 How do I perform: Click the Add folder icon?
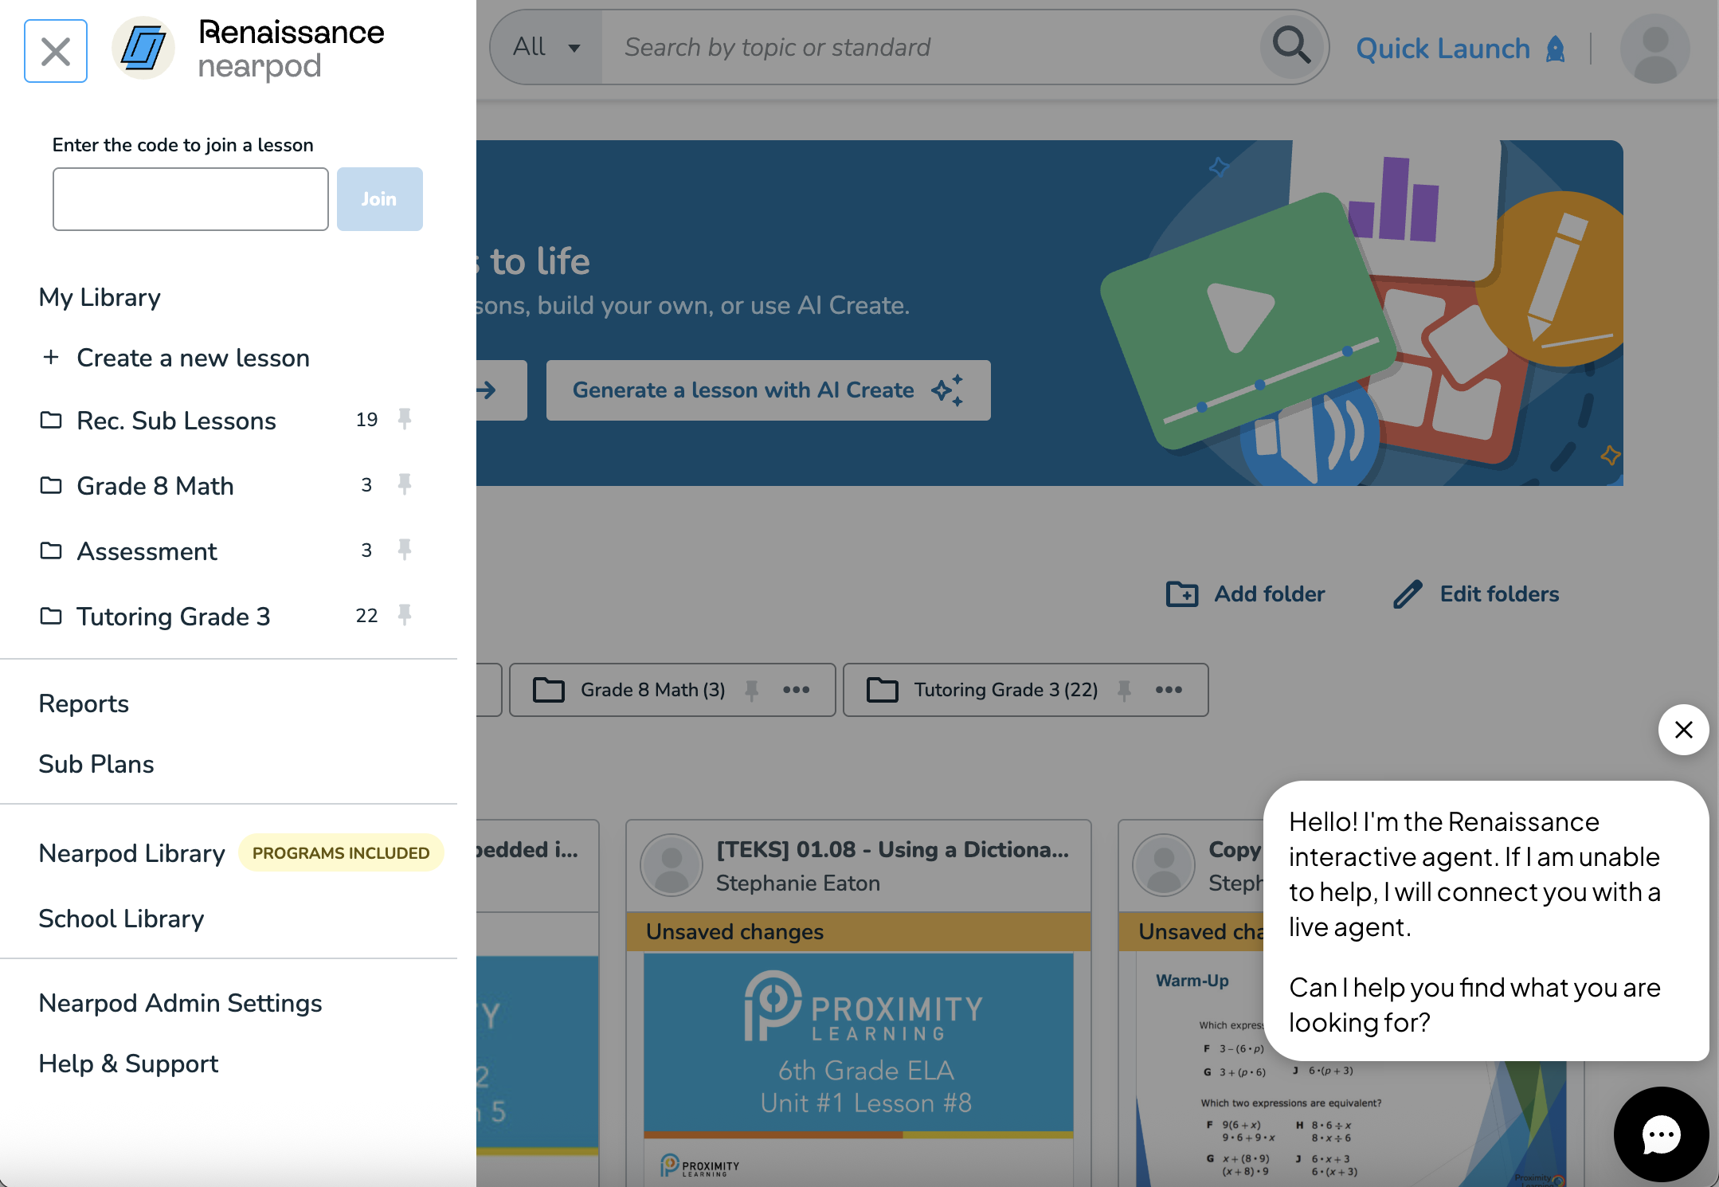1182,593
